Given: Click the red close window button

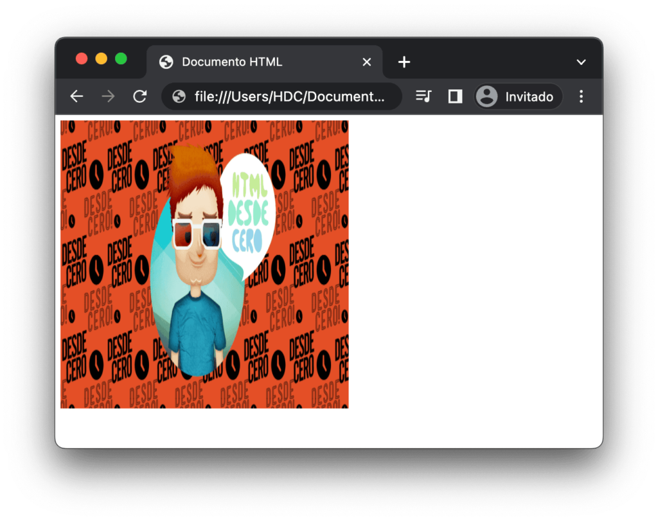Looking at the screenshot, I should 82,59.
